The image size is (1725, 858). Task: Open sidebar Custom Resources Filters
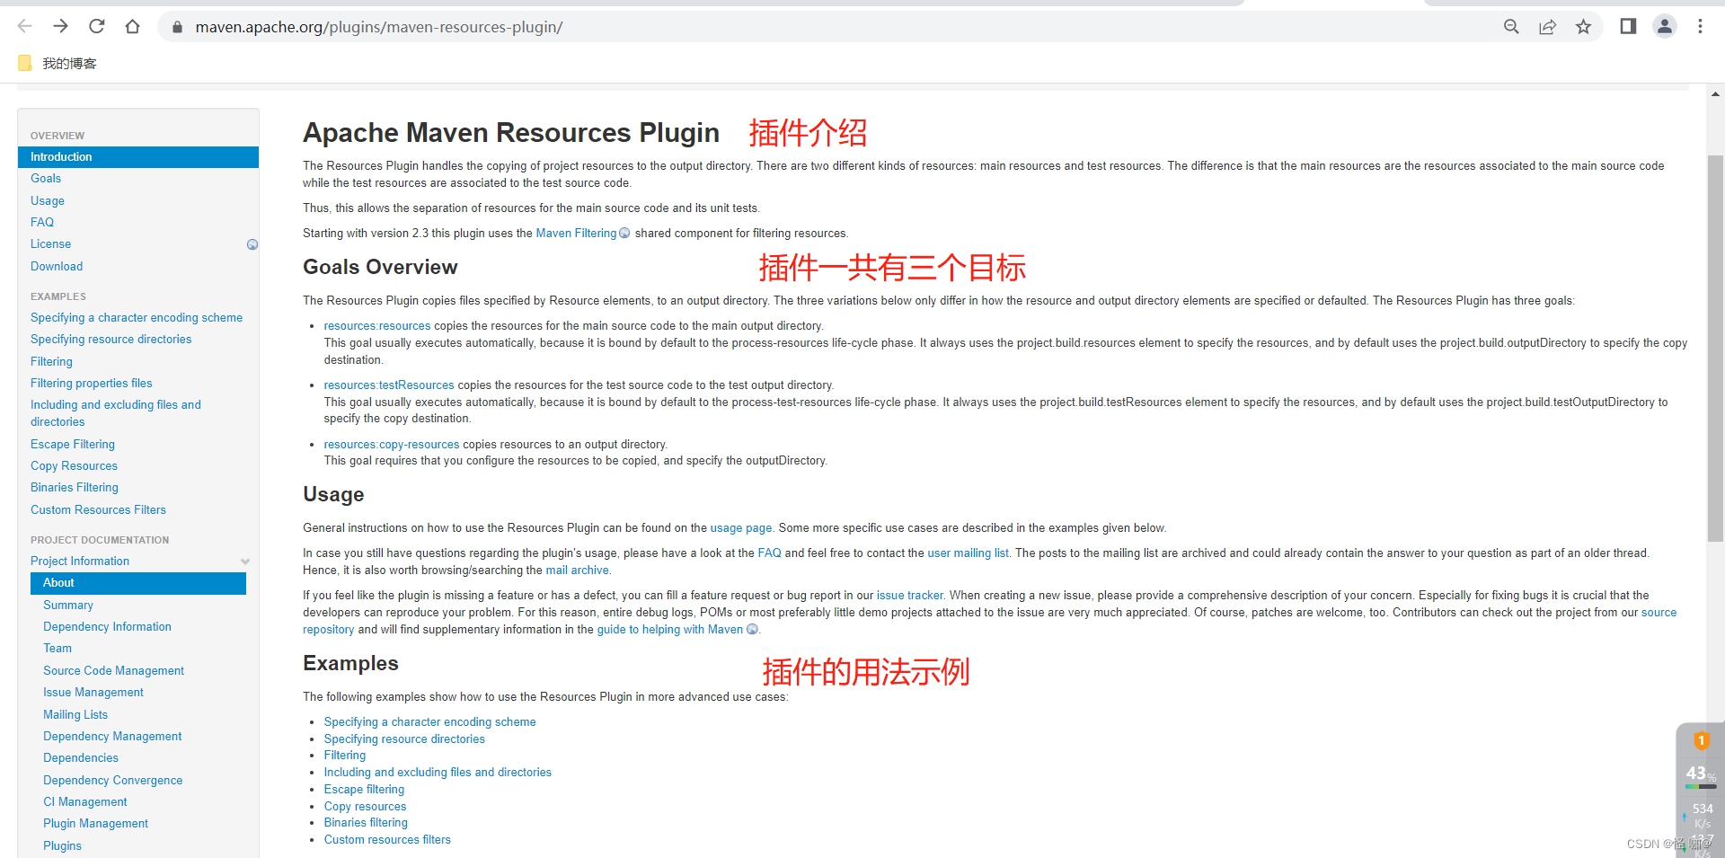(98, 510)
